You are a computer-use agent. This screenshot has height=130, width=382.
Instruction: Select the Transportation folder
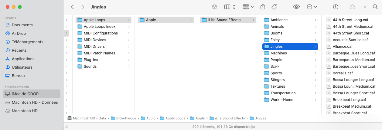coord(290,93)
